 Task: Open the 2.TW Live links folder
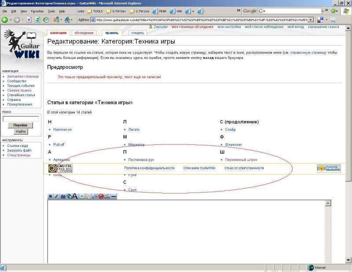click(139, 11)
